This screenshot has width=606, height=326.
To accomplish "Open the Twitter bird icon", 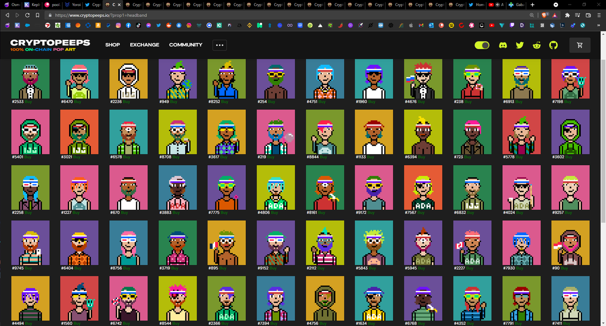I will pos(519,45).
